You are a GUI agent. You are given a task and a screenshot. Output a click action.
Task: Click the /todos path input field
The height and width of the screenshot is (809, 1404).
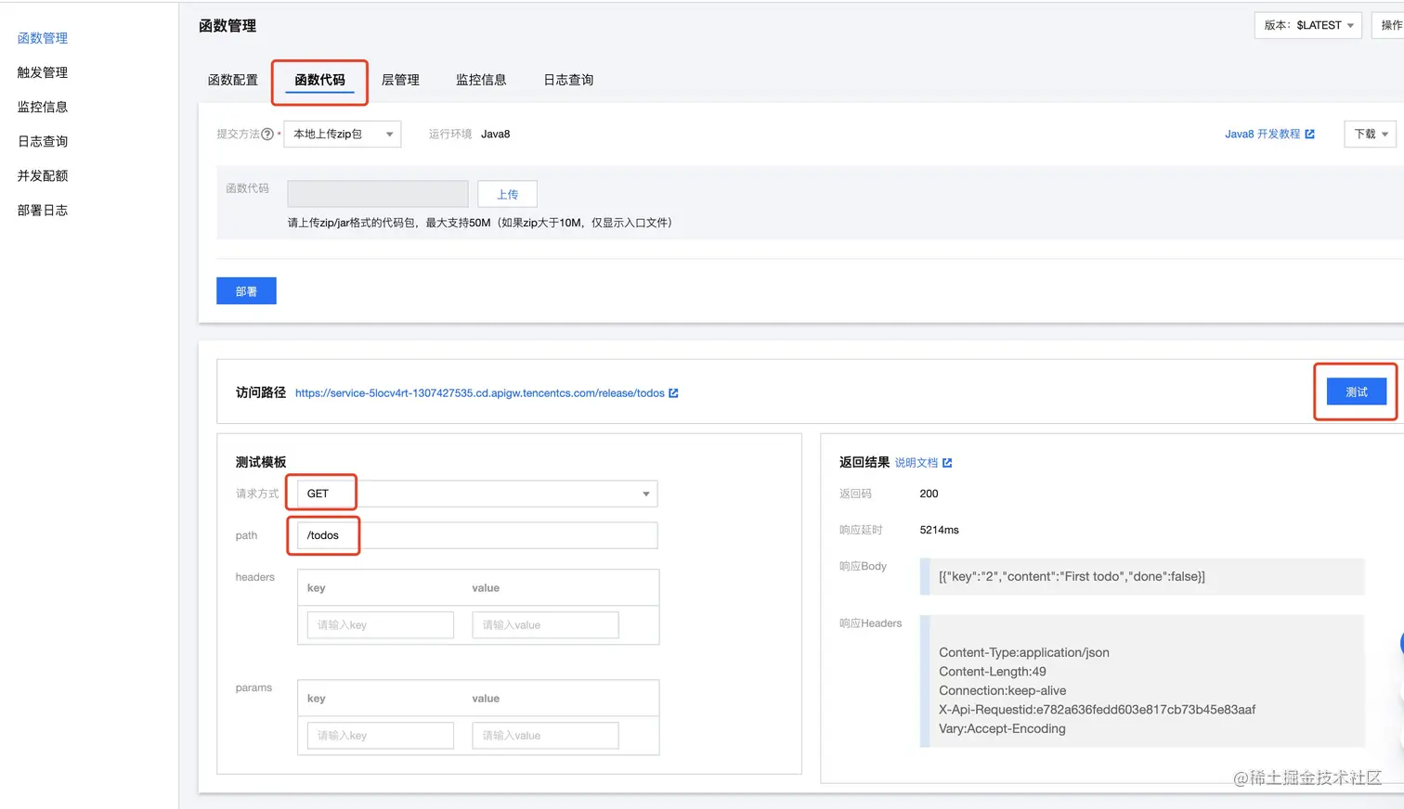point(477,535)
